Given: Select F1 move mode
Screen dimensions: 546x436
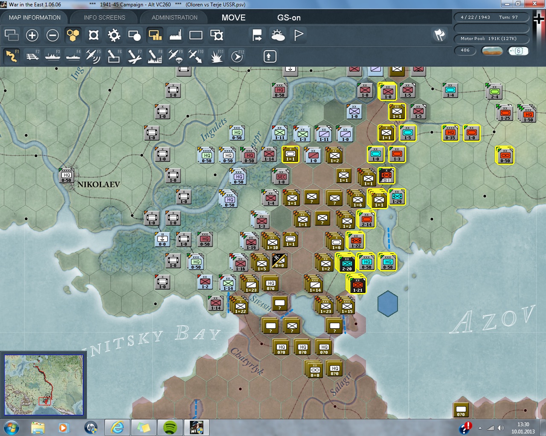Looking at the screenshot, I should (12, 56).
